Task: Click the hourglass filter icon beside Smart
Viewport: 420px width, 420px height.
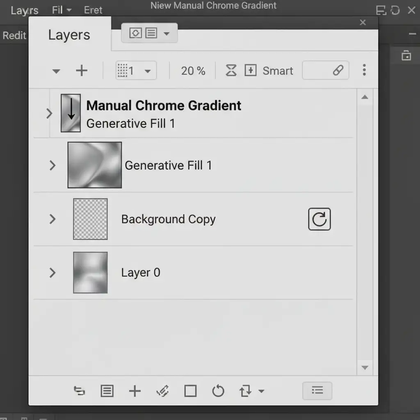Action: [x=231, y=71]
